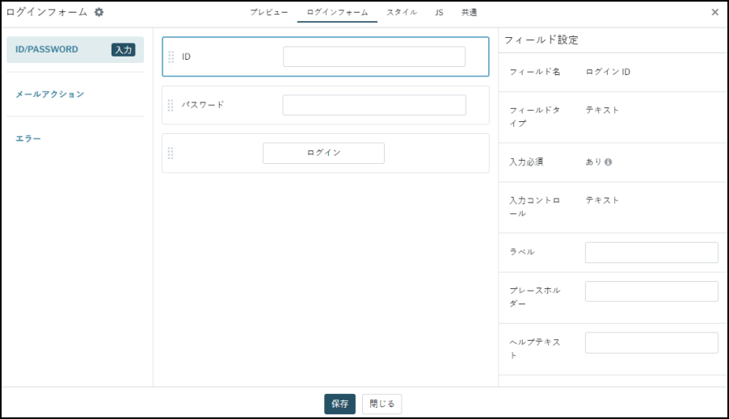Click the テキスト value beside 入力コントロール
729x419 pixels.
point(602,200)
